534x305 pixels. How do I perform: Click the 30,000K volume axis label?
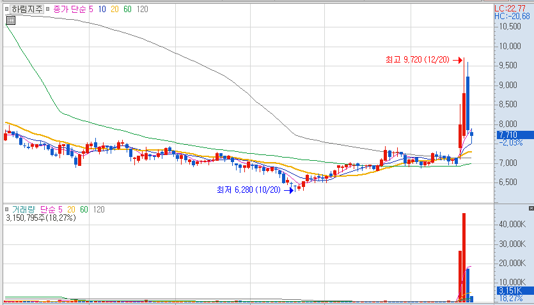click(512, 244)
